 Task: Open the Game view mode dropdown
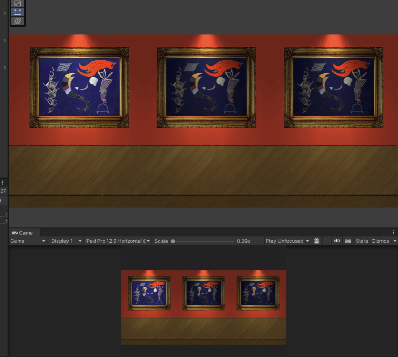pos(28,241)
